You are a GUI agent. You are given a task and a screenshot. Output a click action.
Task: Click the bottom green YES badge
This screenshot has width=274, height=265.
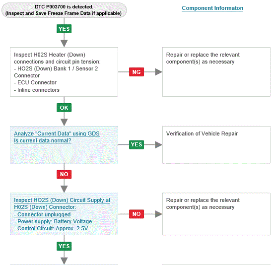(x=64, y=246)
